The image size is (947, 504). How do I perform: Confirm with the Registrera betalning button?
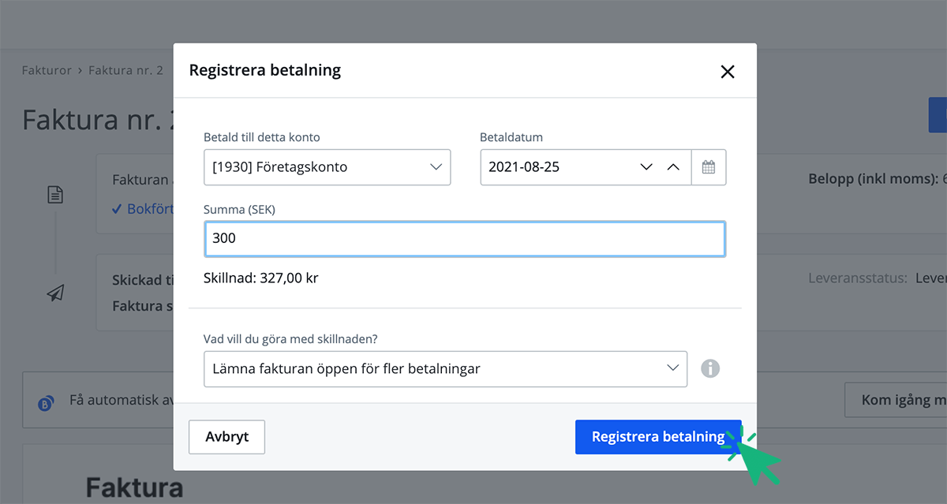pyautogui.click(x=658, y=436)
